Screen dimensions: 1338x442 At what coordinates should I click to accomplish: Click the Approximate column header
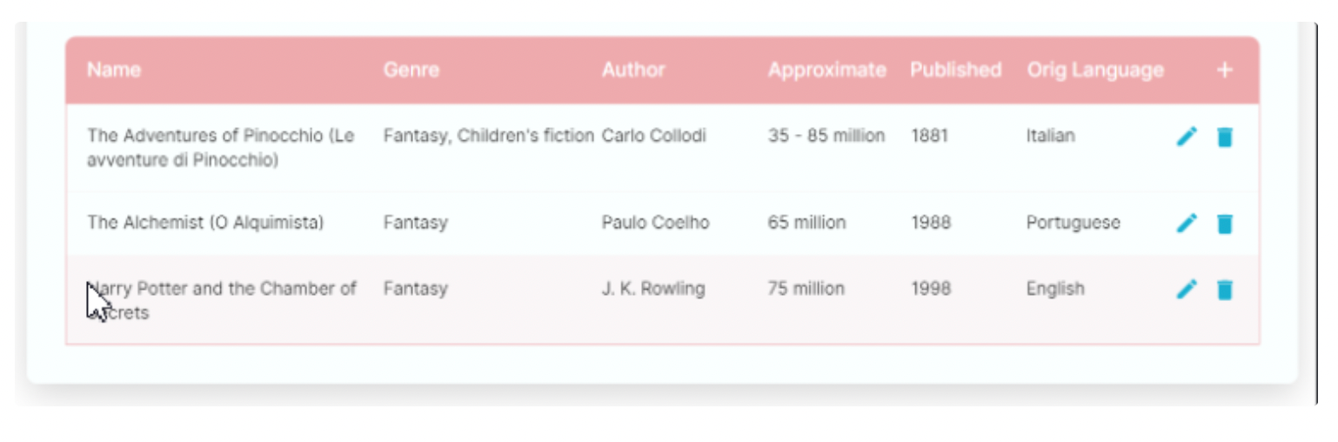coord(826,70)
